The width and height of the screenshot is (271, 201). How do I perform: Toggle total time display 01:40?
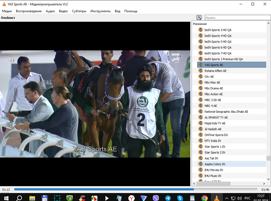[265, 190]
